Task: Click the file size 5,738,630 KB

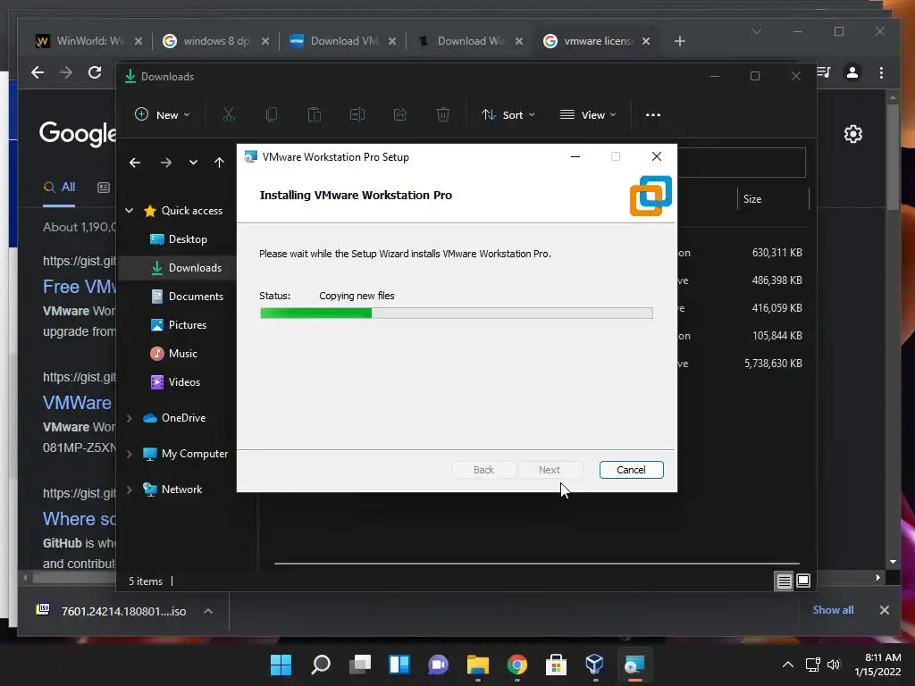Action: (773, 364)
